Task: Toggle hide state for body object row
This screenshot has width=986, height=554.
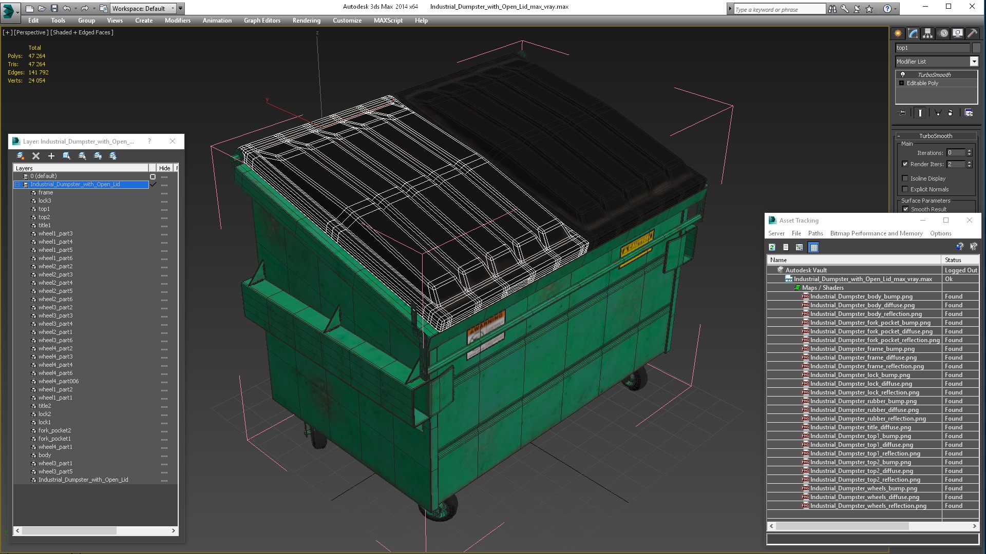Action: point(164,456)
